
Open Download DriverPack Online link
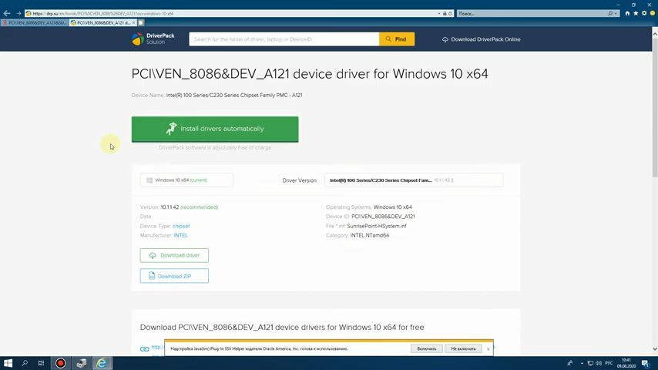pos(481,39)
